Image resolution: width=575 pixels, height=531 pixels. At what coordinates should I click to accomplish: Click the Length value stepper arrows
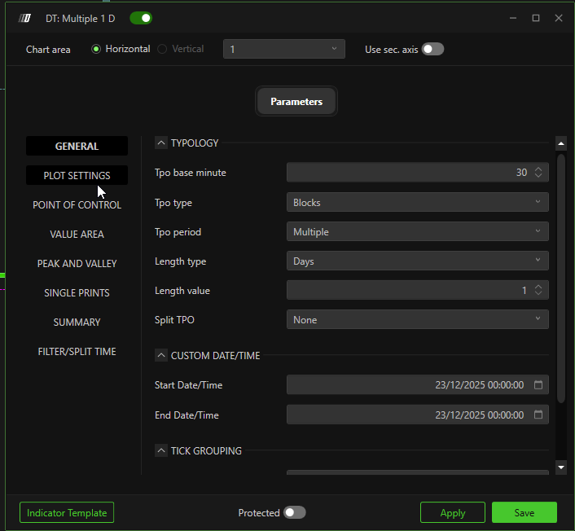pyautogui.click(x=538, y=291)
